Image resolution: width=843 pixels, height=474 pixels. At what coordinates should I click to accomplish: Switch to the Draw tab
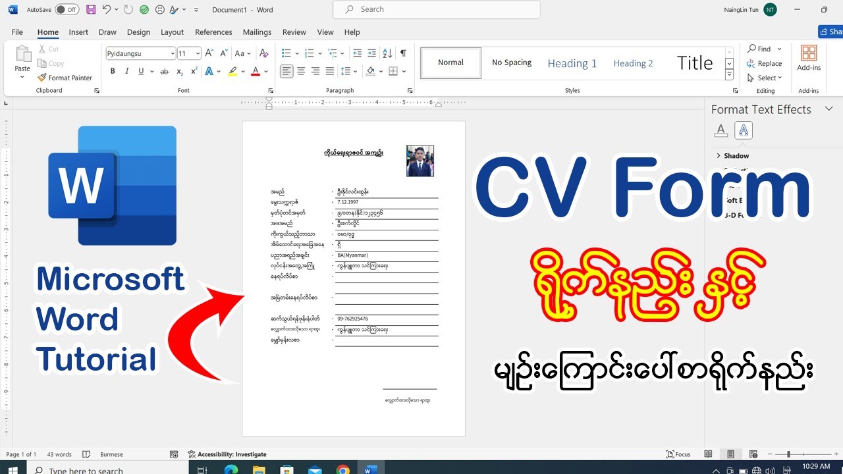107,32
